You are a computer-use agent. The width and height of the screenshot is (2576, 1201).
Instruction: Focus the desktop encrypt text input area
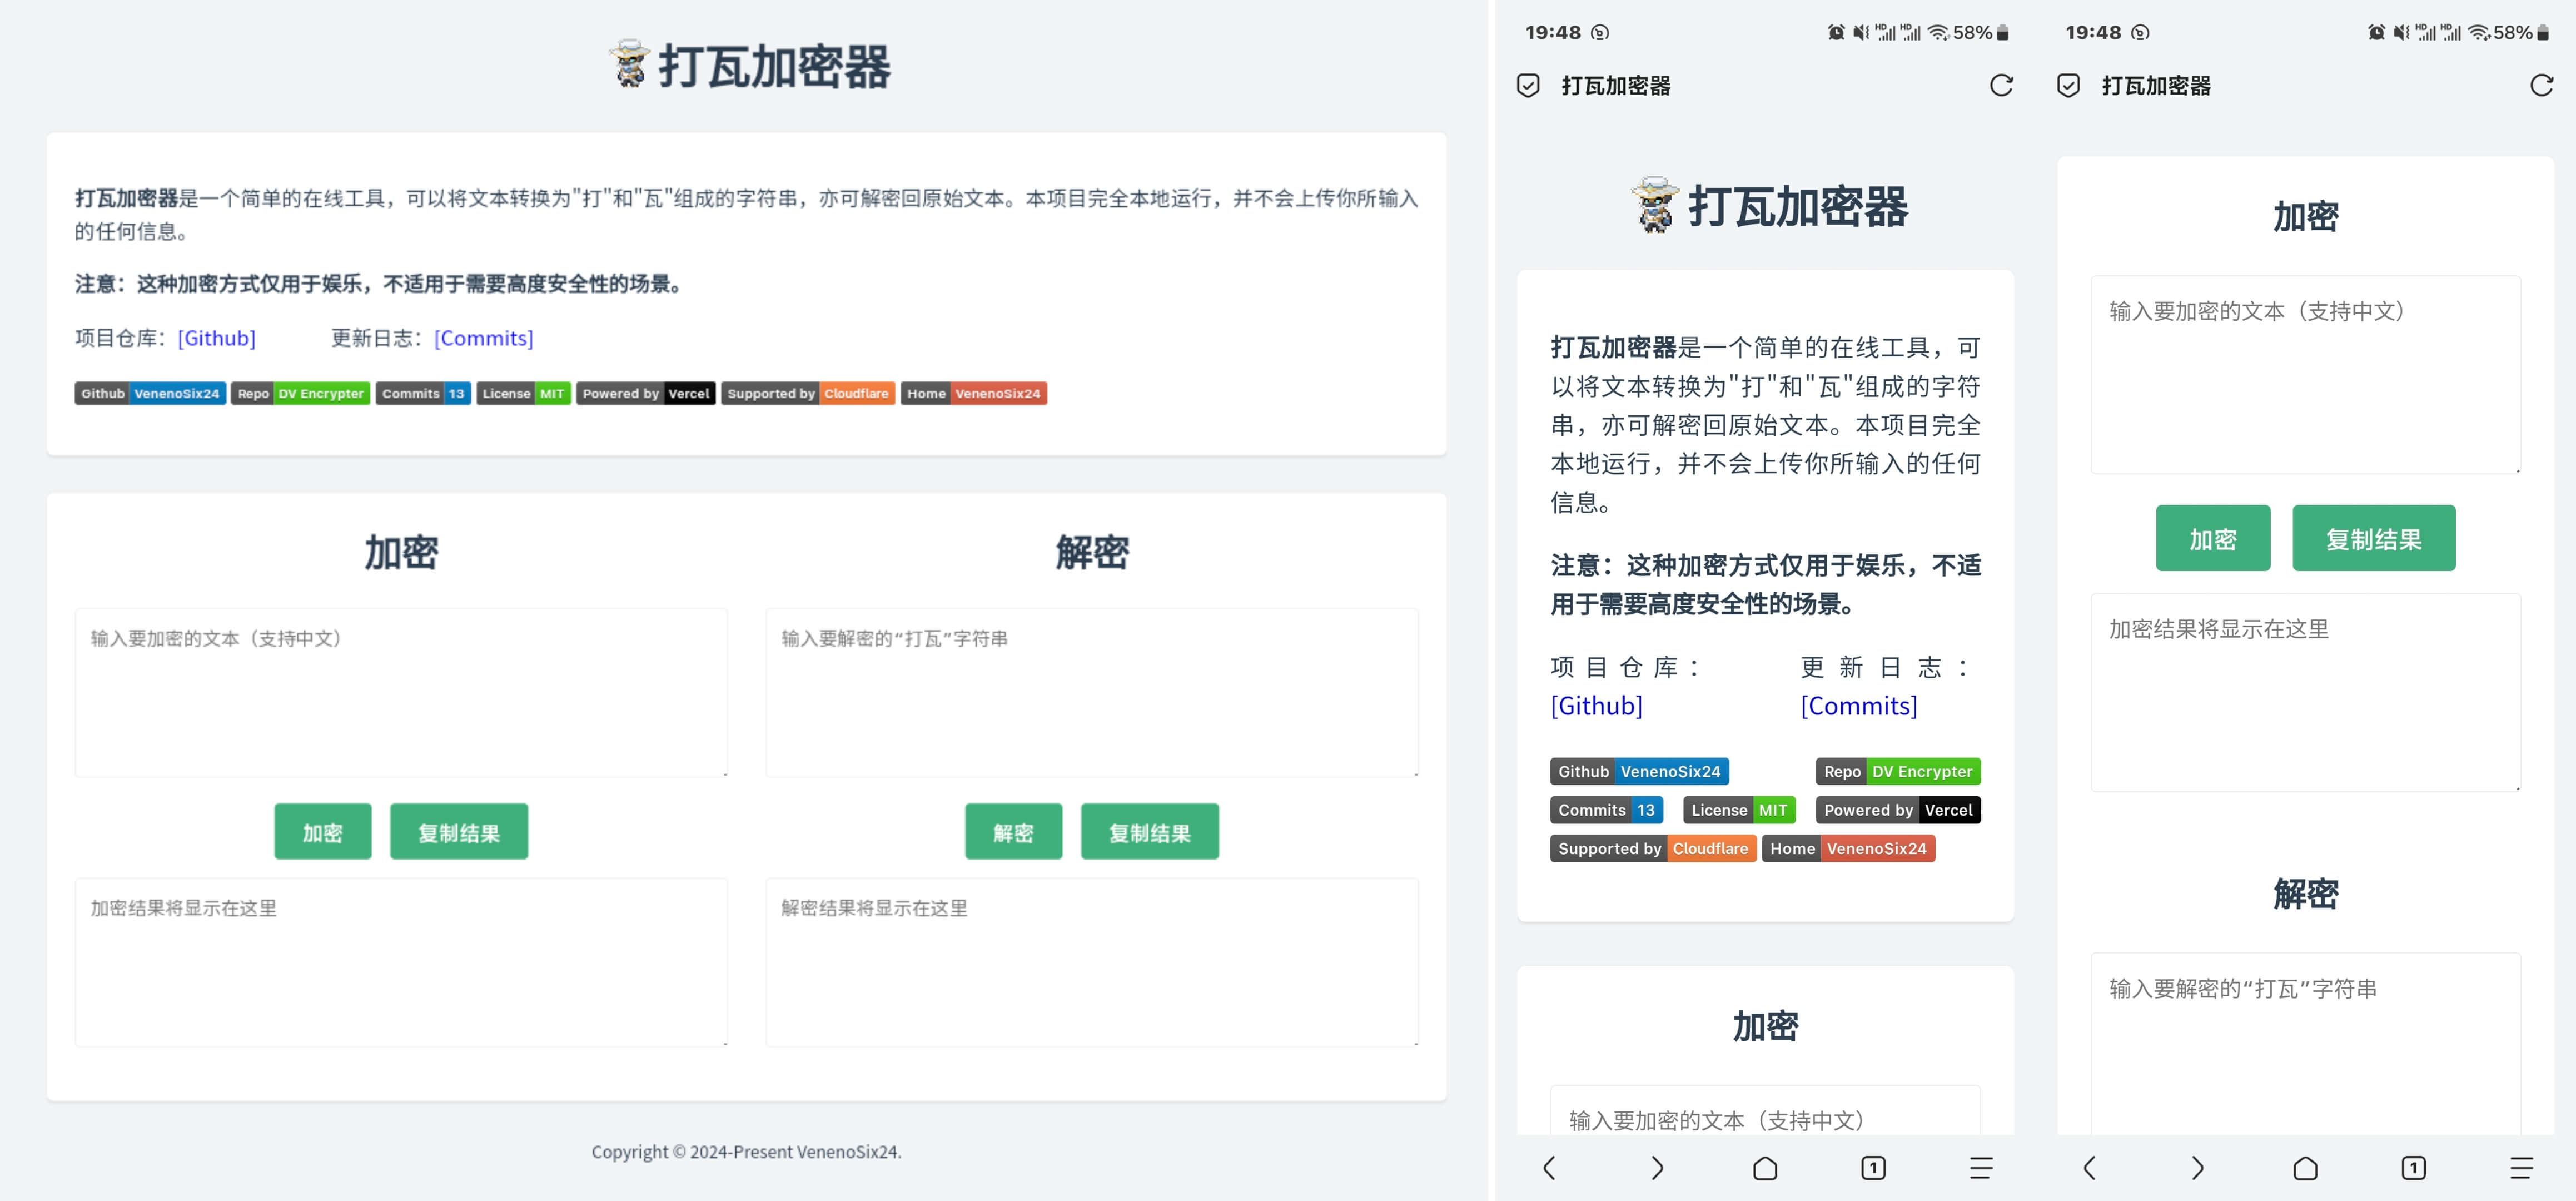tap(400, 692)
